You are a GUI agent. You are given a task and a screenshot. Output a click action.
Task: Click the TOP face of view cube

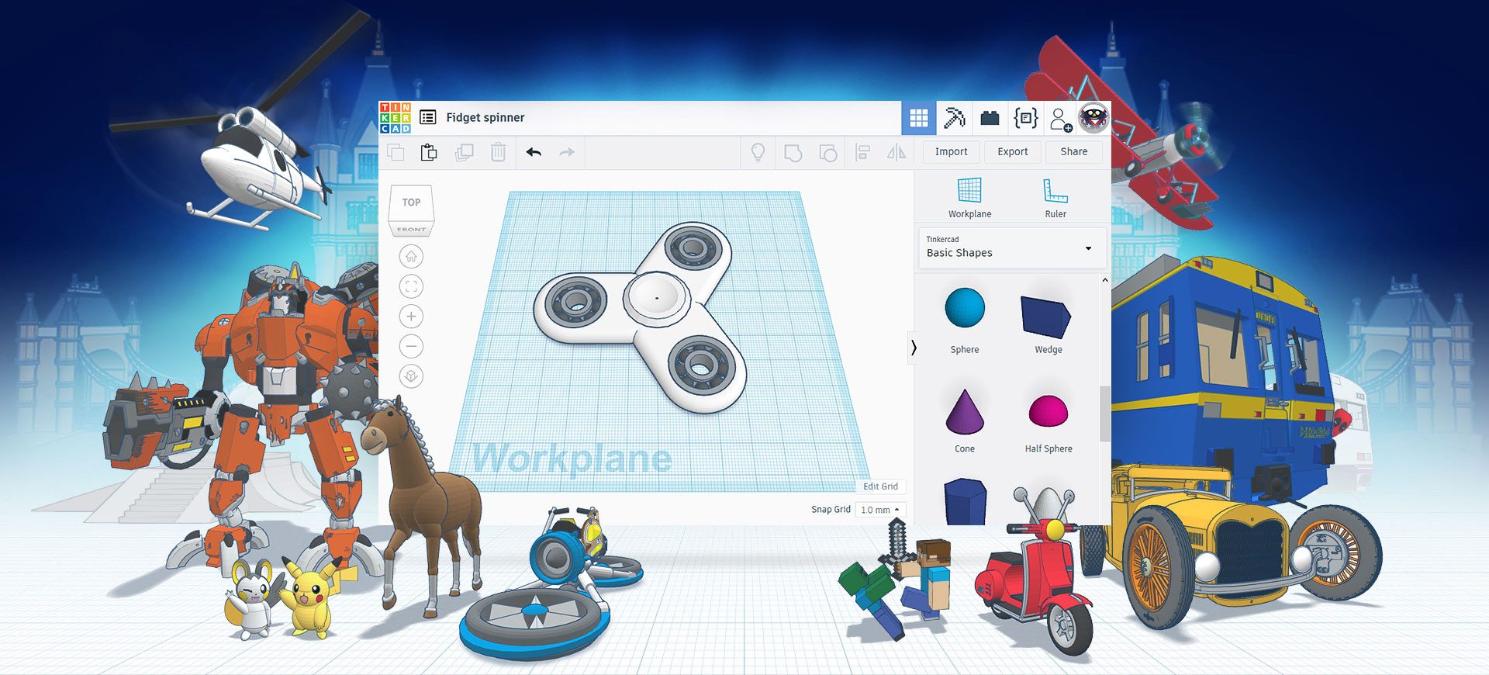[x=411, y=203]
